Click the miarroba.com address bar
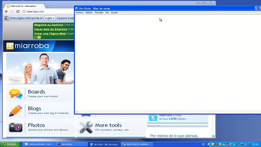 click(x=48, y=11)
